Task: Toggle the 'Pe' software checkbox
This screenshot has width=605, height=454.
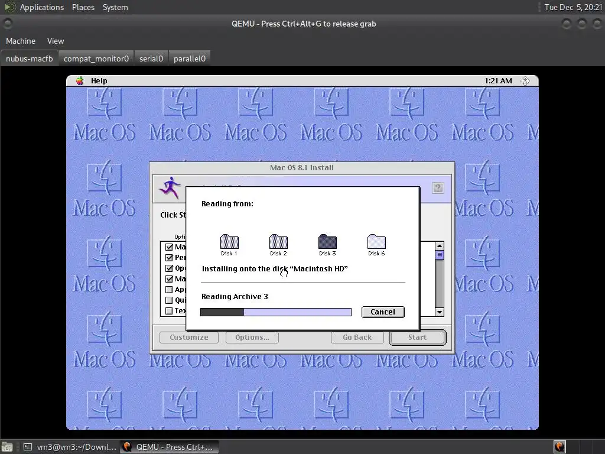Action: pyautogui.click(x=169, y=258)
